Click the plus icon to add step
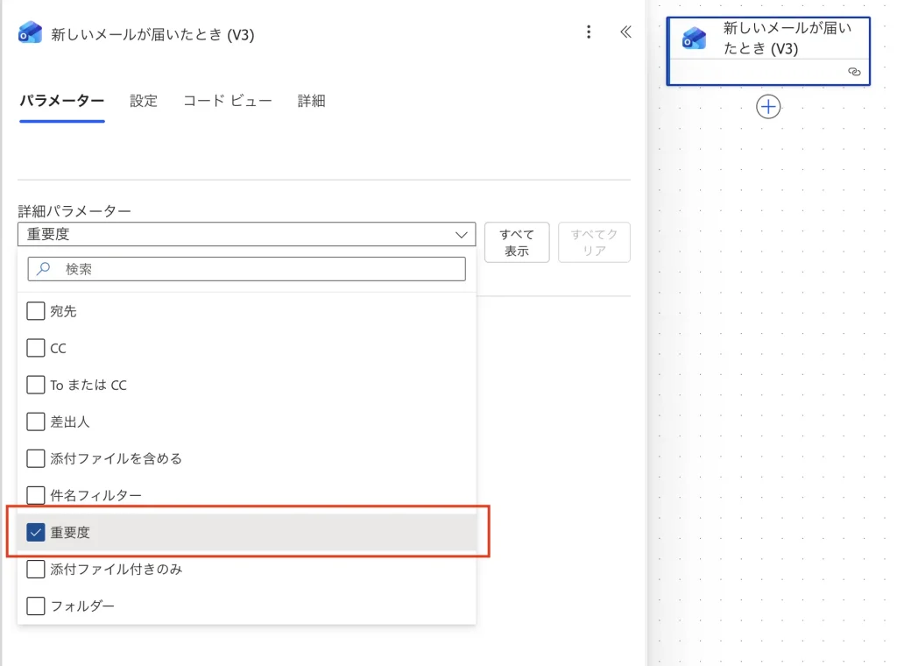Viewport: 897px width, 666px height. 768,107
